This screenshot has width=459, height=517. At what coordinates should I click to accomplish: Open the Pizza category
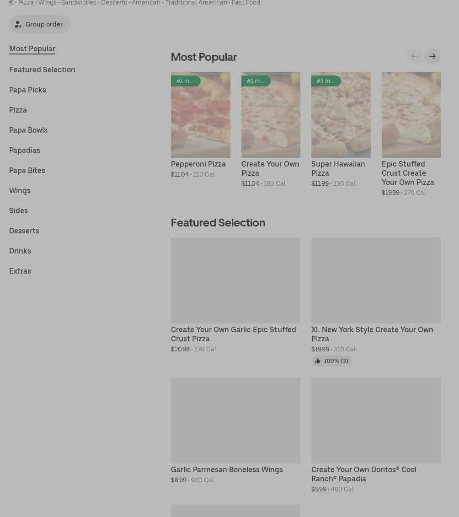pyautogui.click(x=18, y=110)
